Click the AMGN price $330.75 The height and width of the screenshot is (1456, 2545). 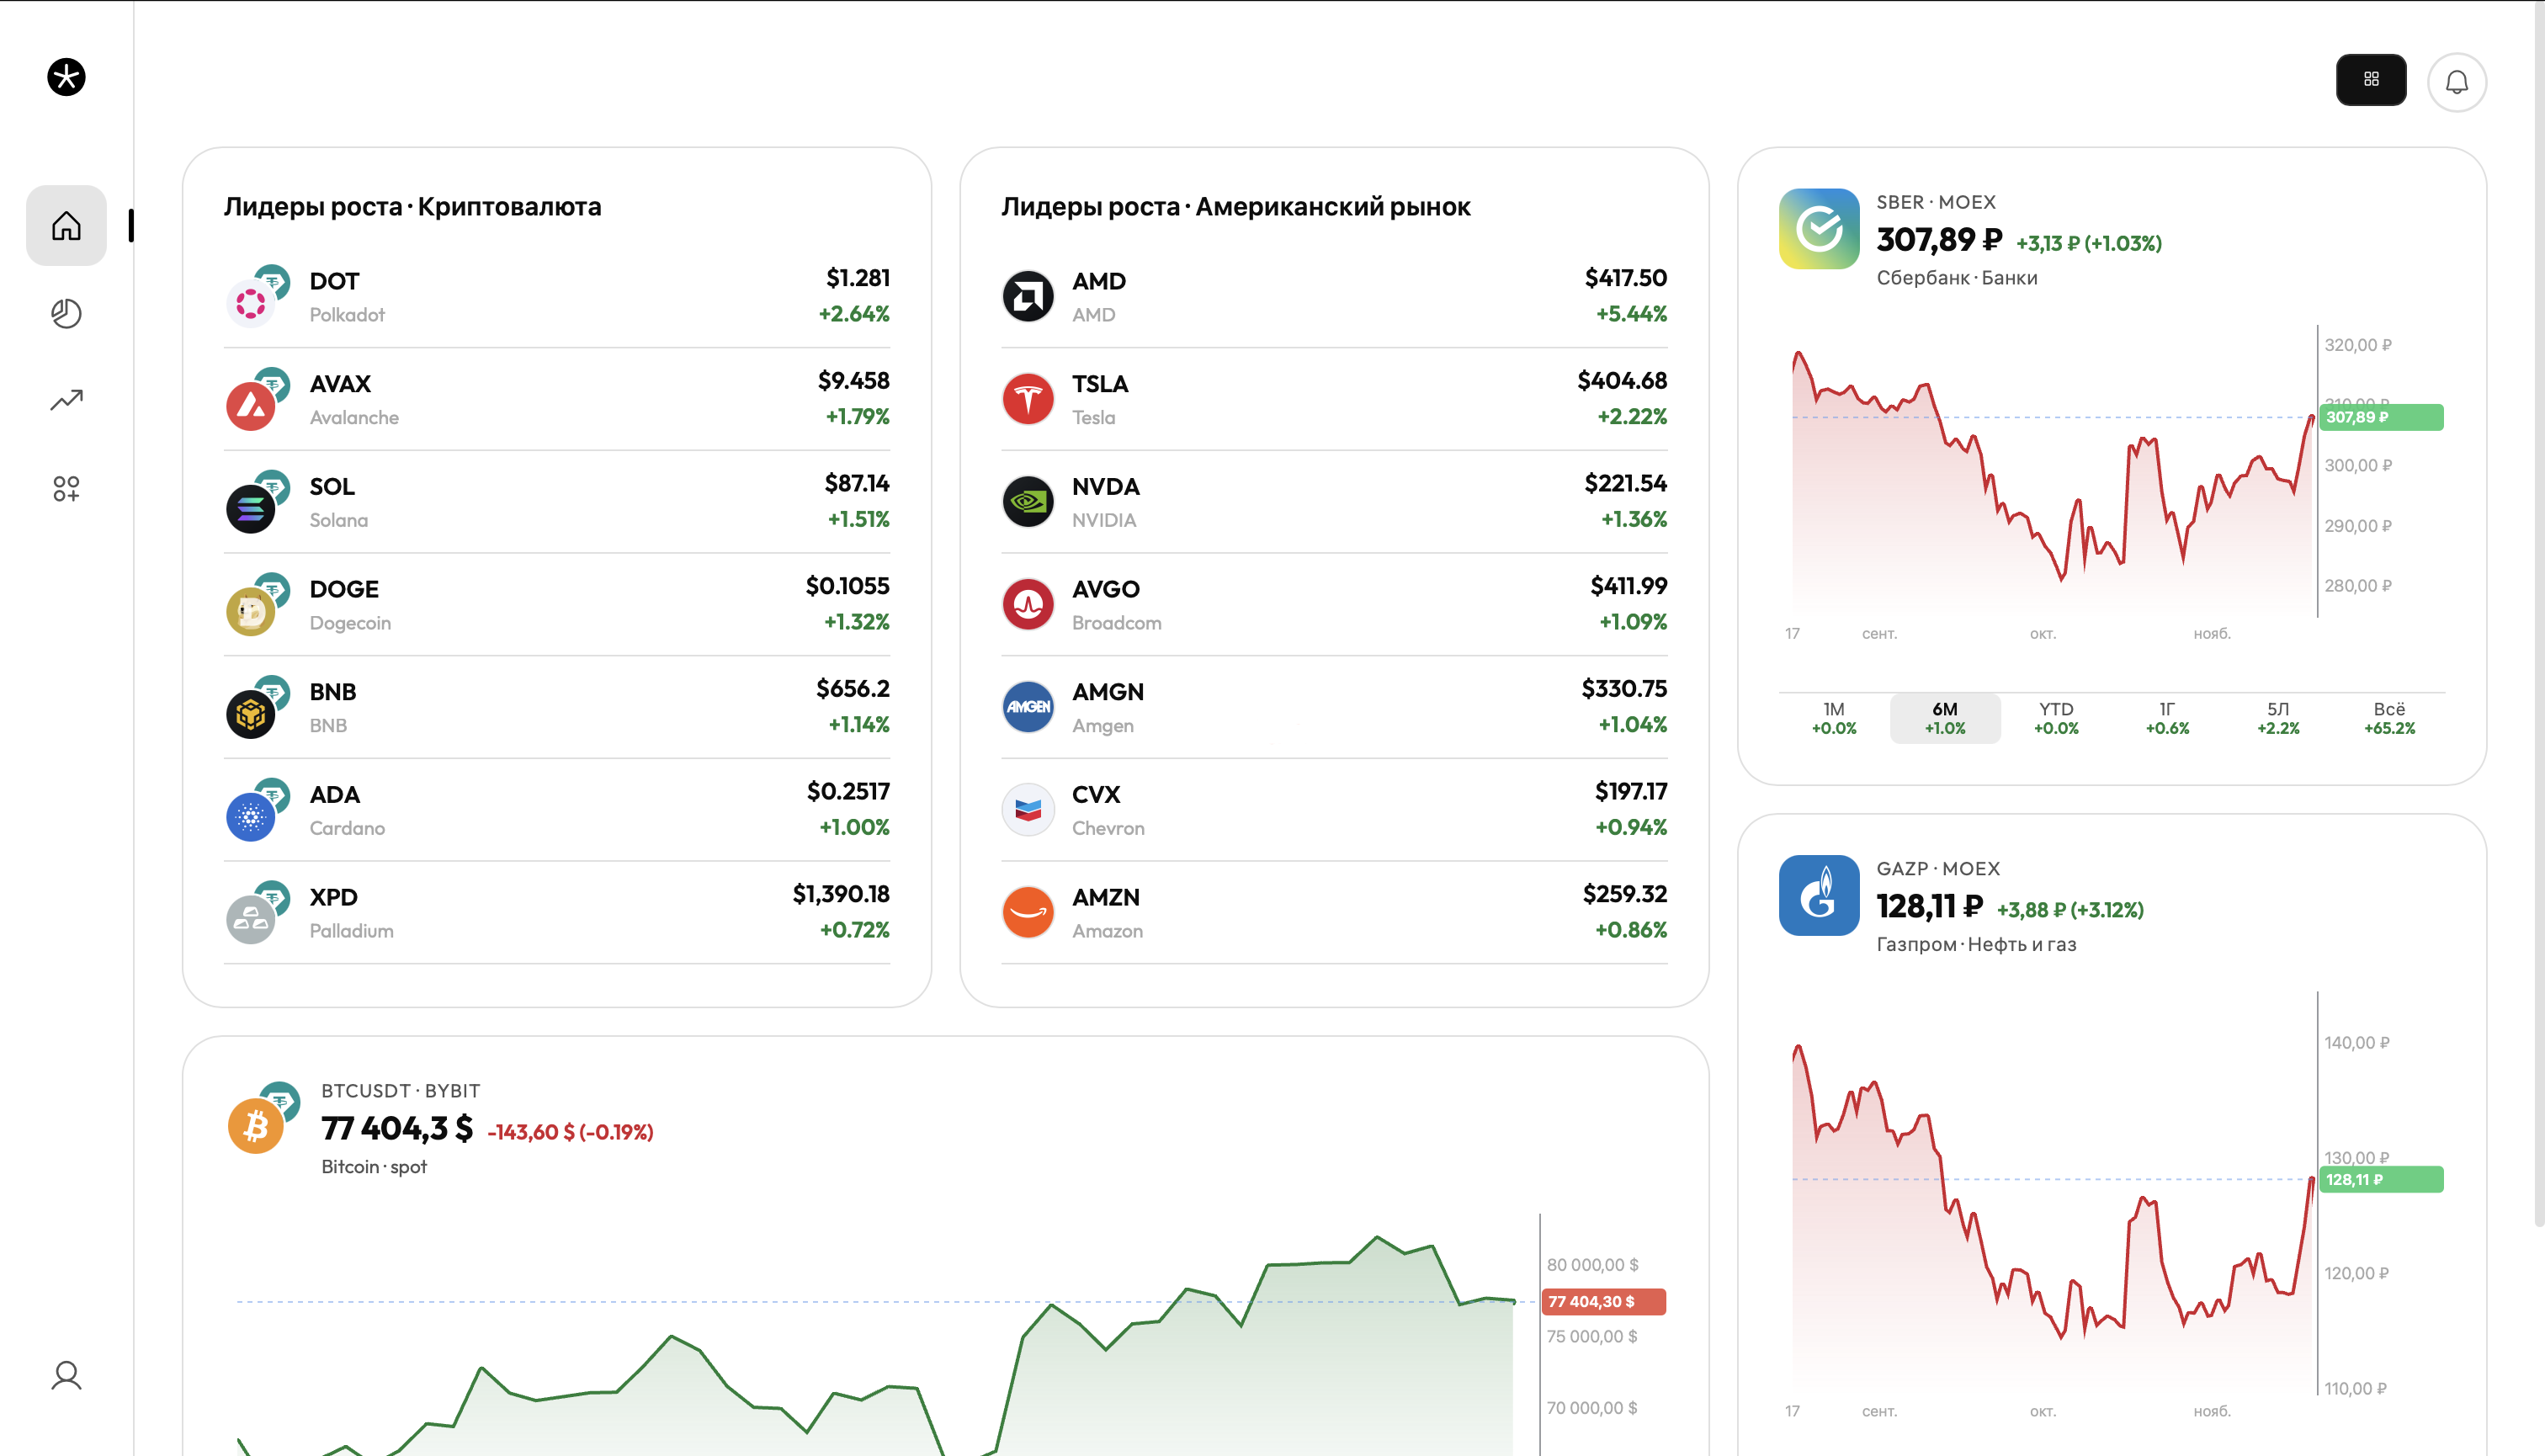(x=1624, y=689)
